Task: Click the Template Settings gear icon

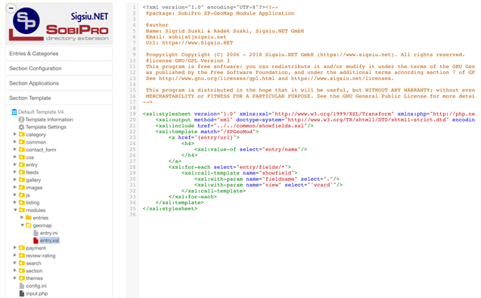Action: coord(21,127)
